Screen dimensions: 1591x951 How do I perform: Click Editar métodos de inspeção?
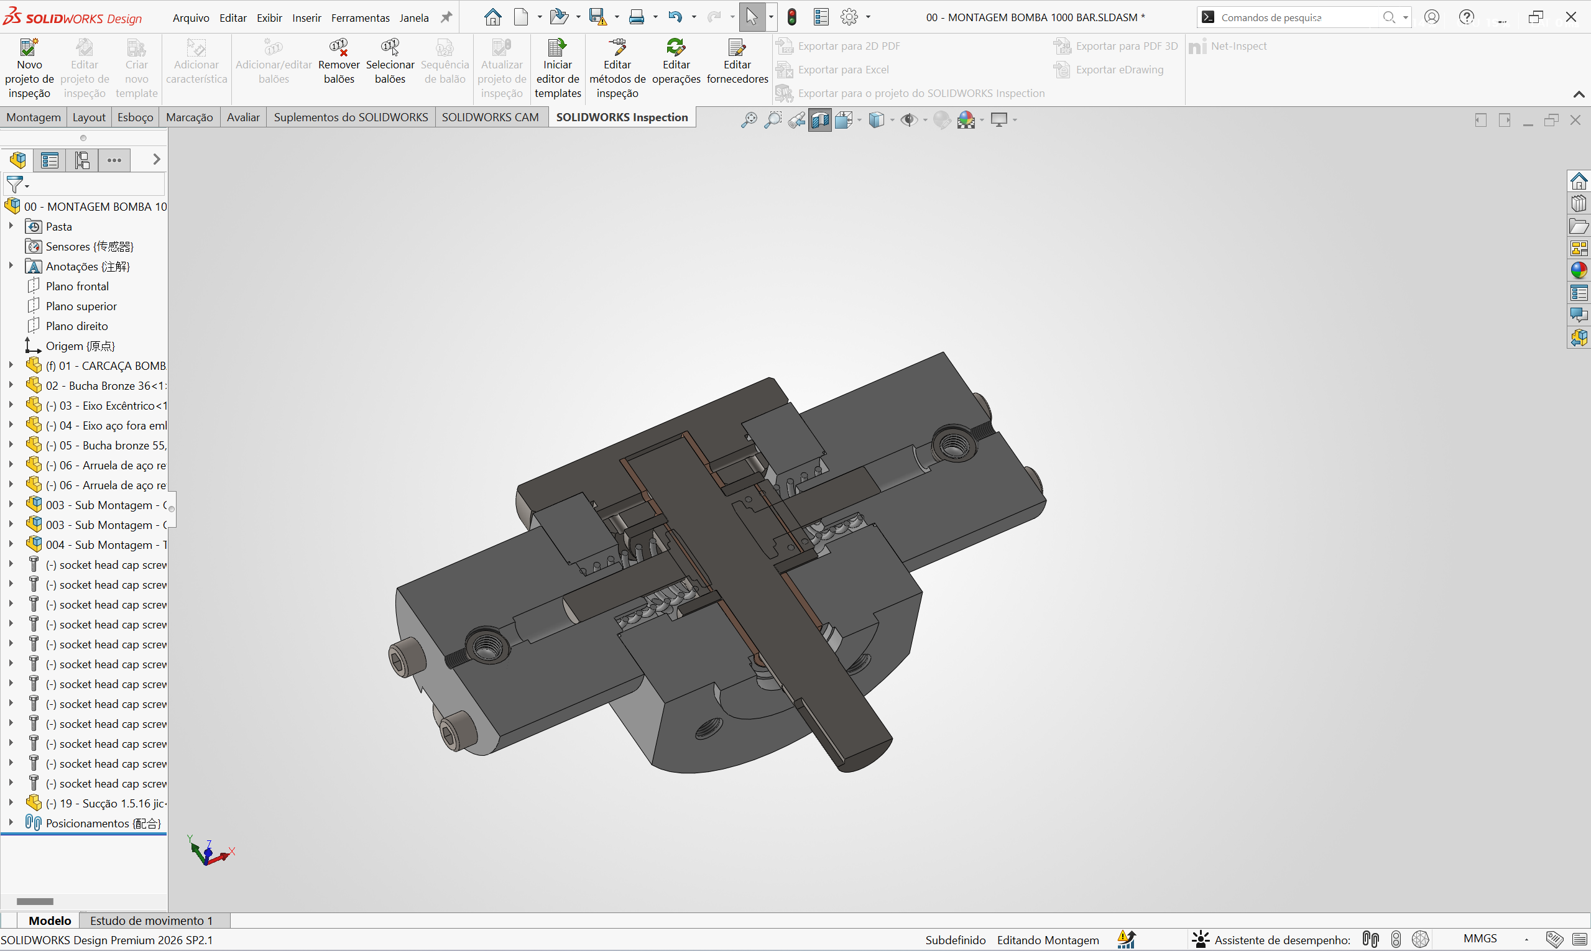coord(617,68)
